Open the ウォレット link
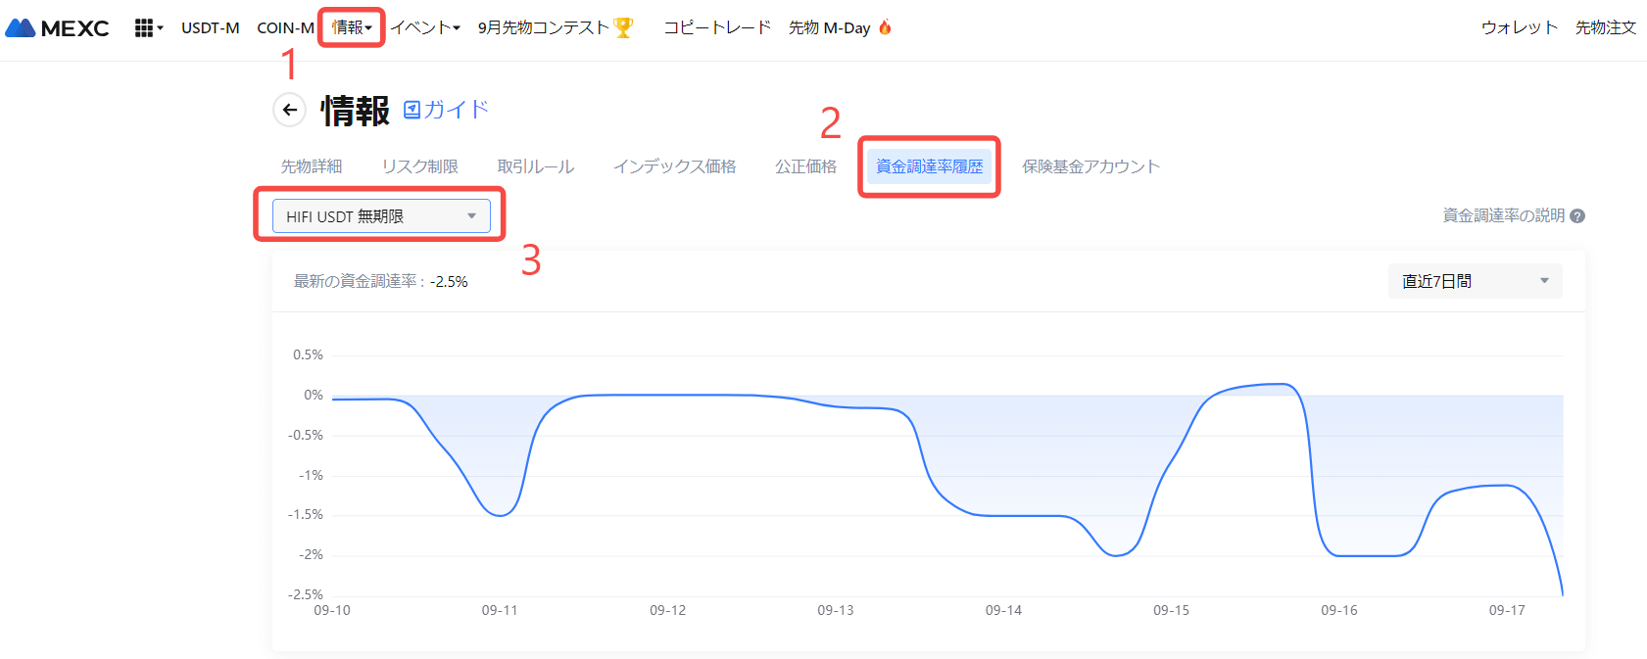Viewport: 1647px width, 659px height. click(1519, 28)
